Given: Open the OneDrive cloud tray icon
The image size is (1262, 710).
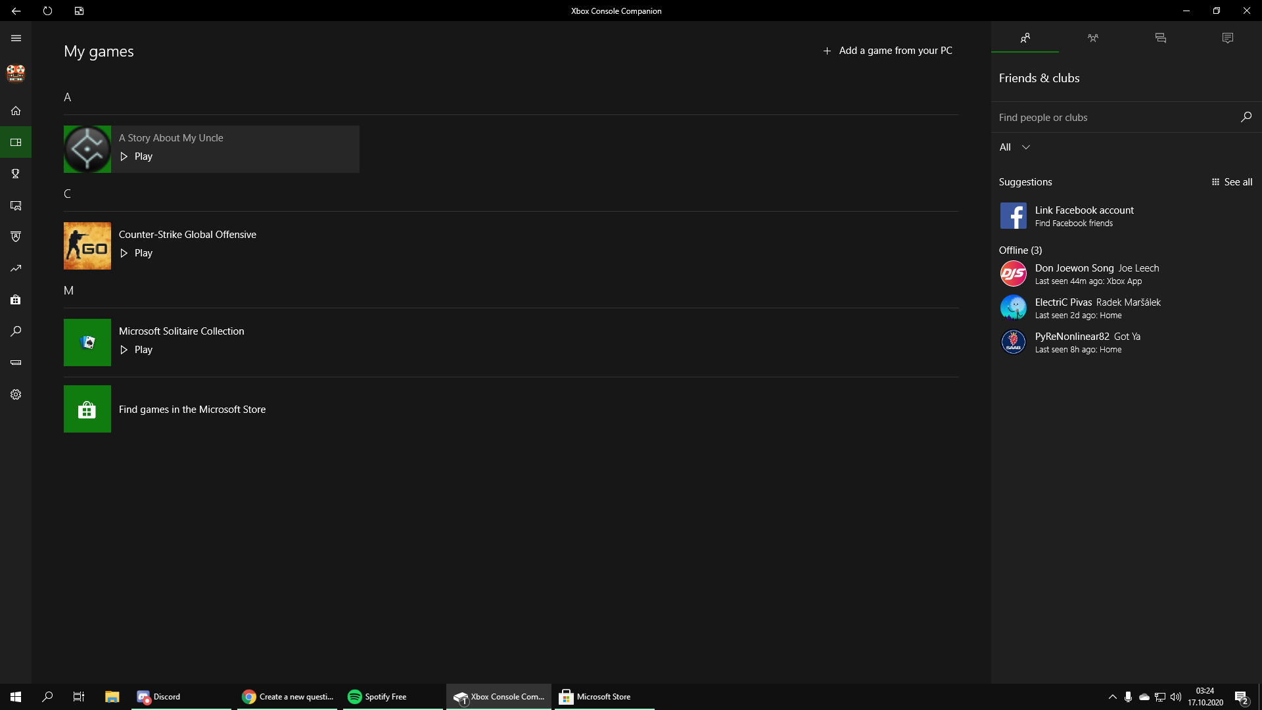Looking at the screenshot, I should point(1144,697).
